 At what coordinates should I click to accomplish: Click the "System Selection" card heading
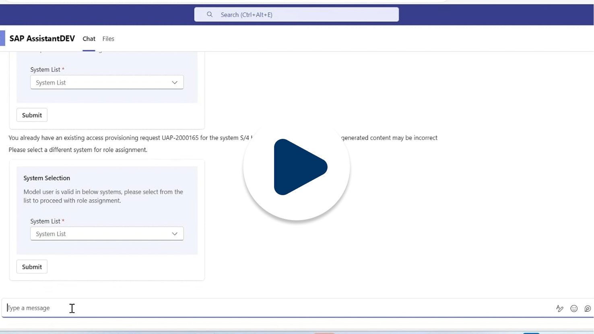(47, 178)
